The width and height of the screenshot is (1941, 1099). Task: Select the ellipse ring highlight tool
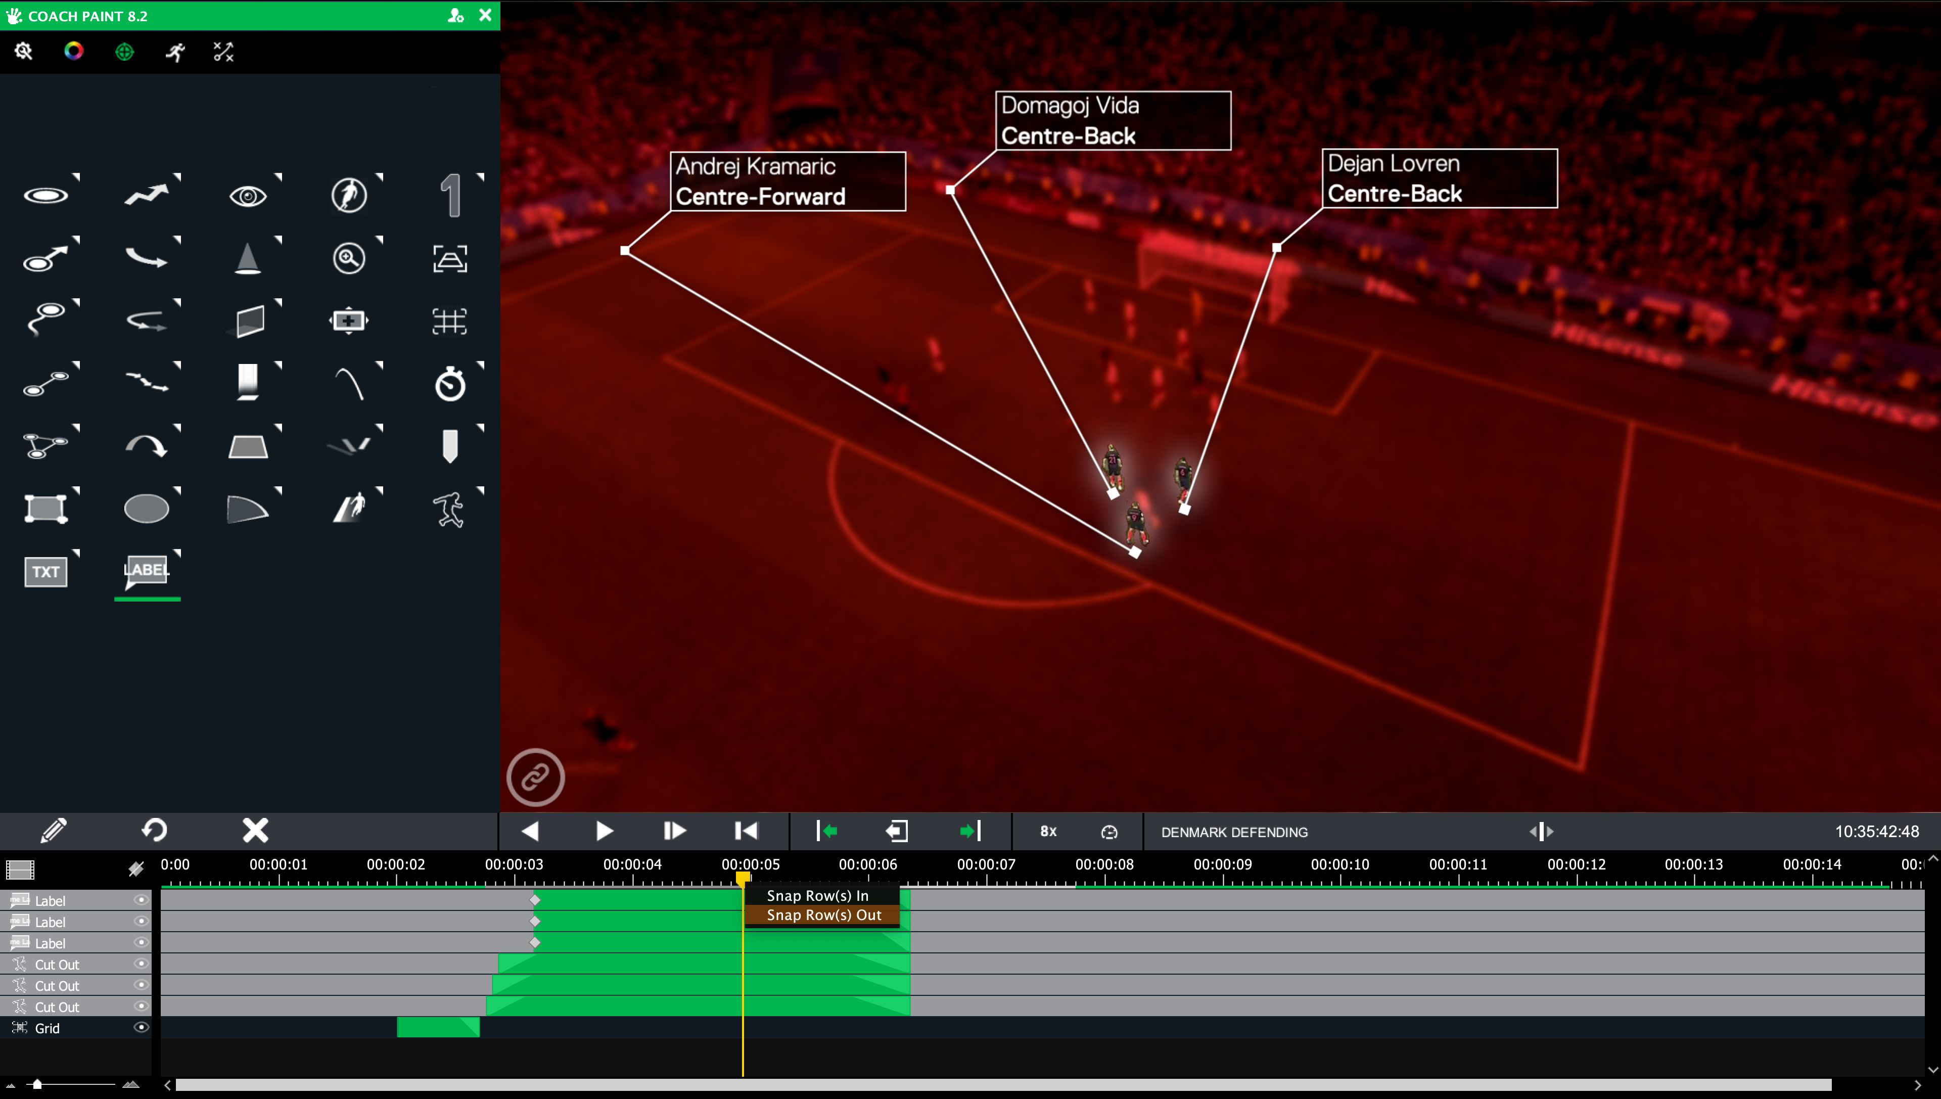pos(46,196)
